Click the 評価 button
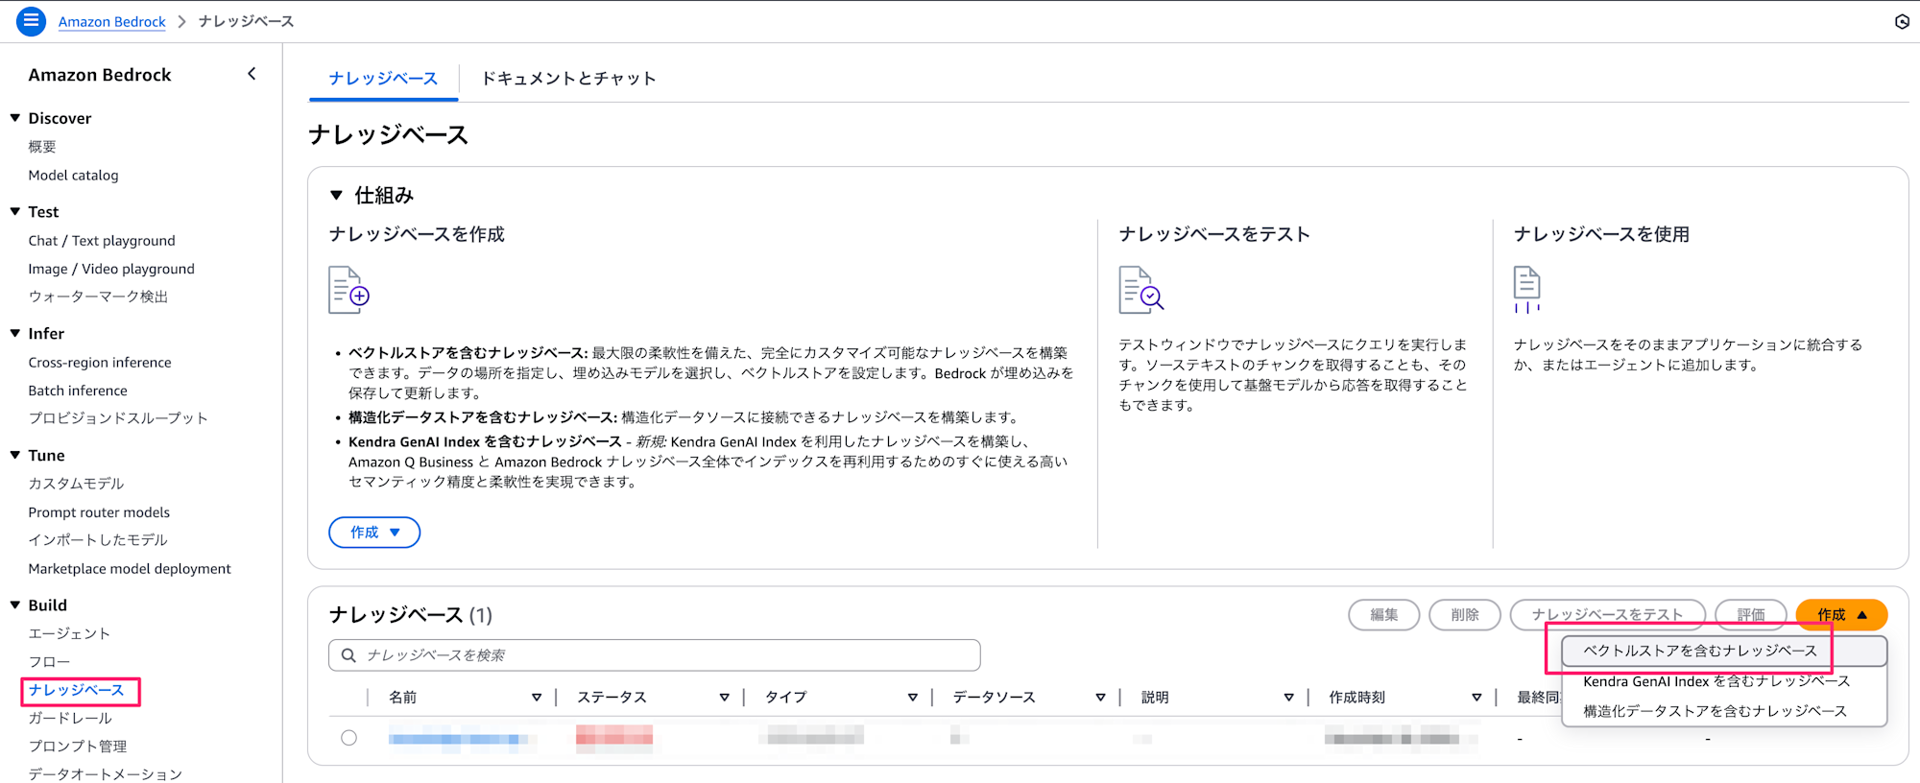Image resolution: width=1920 pixels, height=783 pixels. tap(1751, 615)
